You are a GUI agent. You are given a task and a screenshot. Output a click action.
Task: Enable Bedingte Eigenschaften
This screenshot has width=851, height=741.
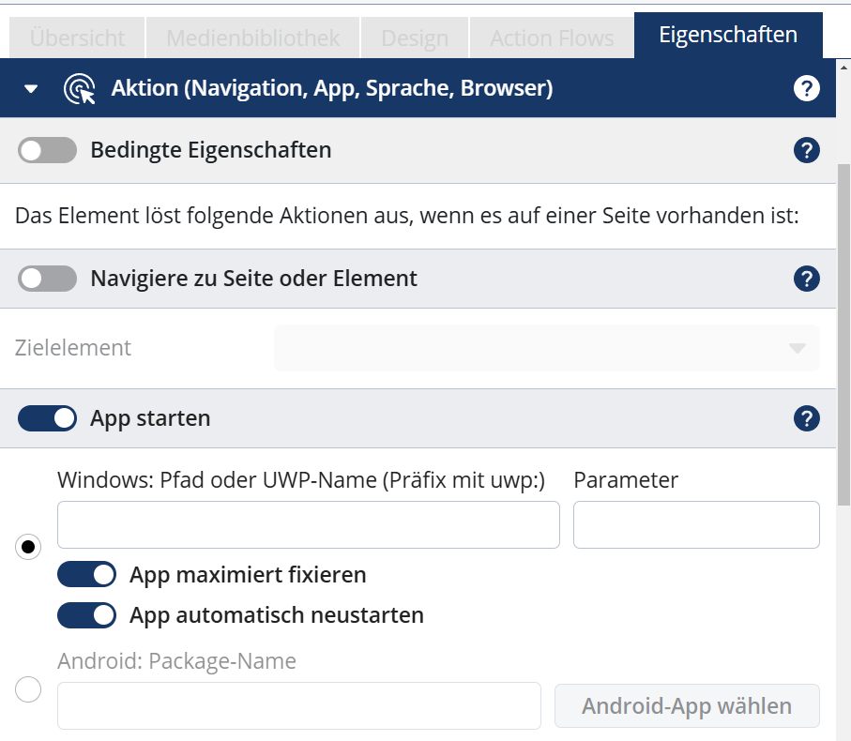pos(45,150)
